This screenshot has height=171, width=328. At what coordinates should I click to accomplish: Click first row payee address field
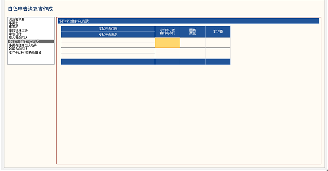108,40
